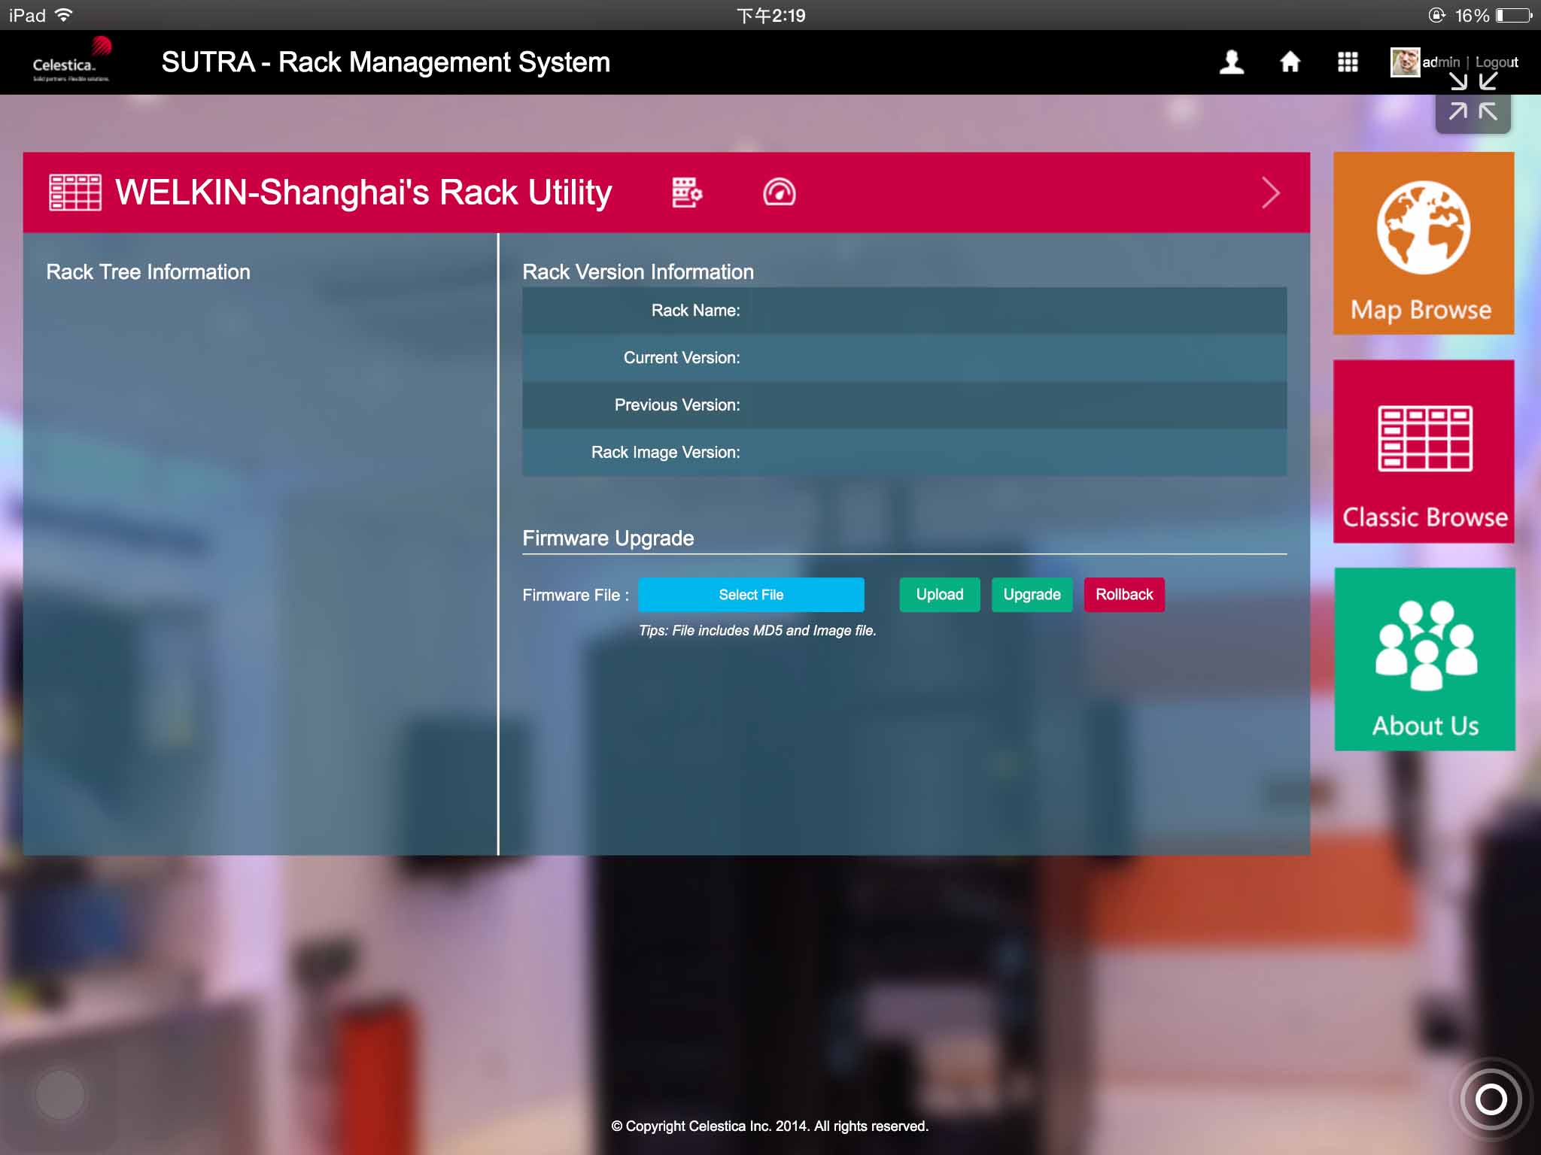Click the 'Rack Version Information' heading
The height and width of the screenshot is (1155, 1541).
(x=638, y=272)
